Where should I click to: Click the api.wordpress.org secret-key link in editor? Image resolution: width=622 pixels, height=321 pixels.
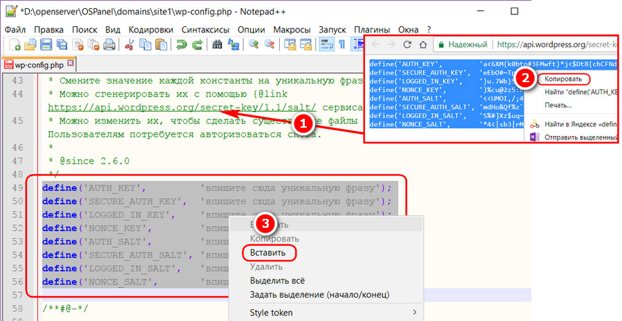coord(182,108)
